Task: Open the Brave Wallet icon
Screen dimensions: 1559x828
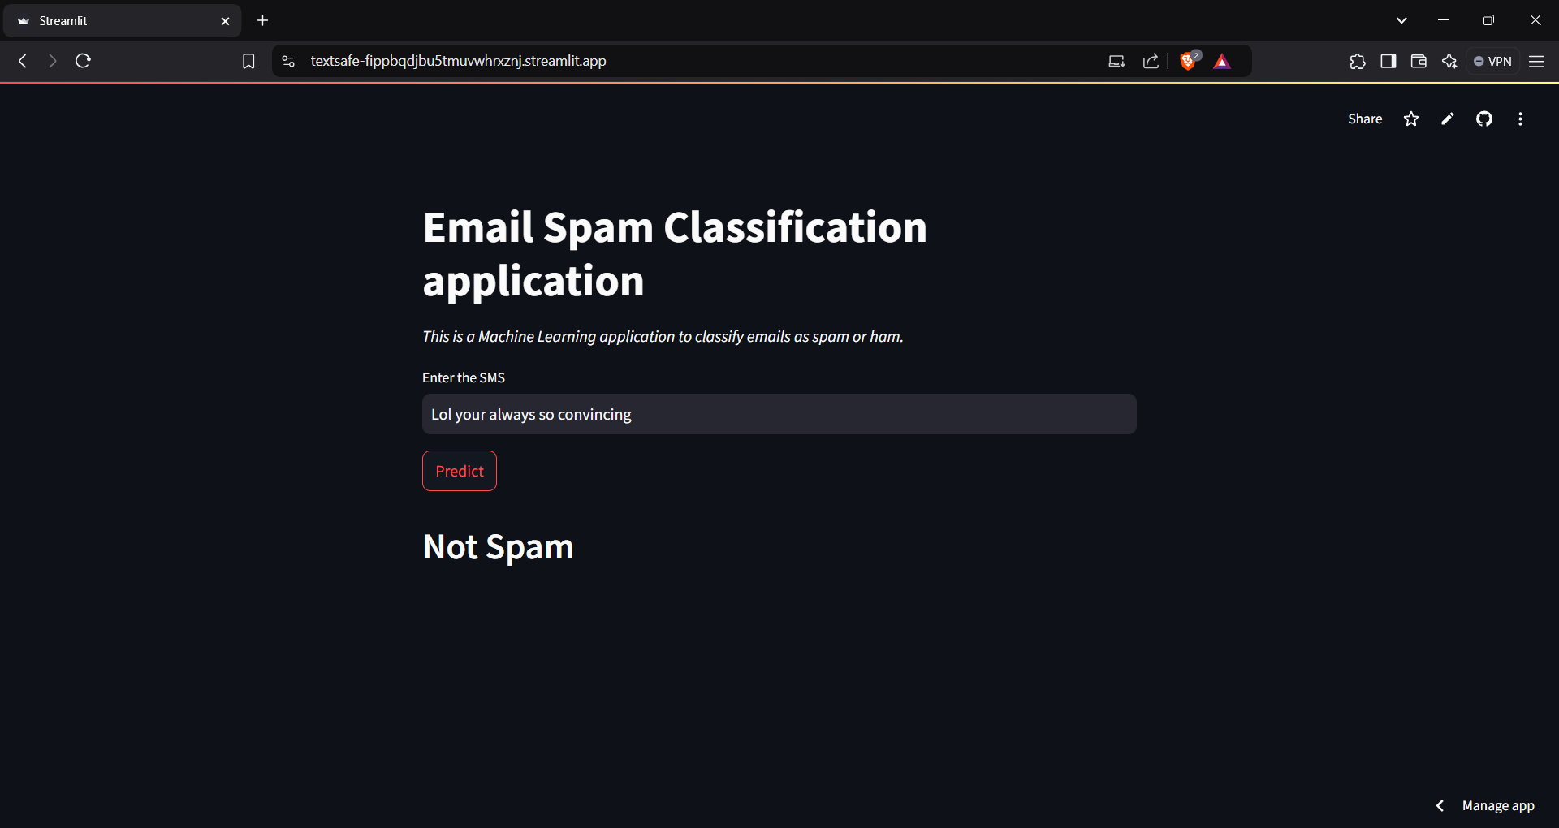Action: (x=1419, y=61)
